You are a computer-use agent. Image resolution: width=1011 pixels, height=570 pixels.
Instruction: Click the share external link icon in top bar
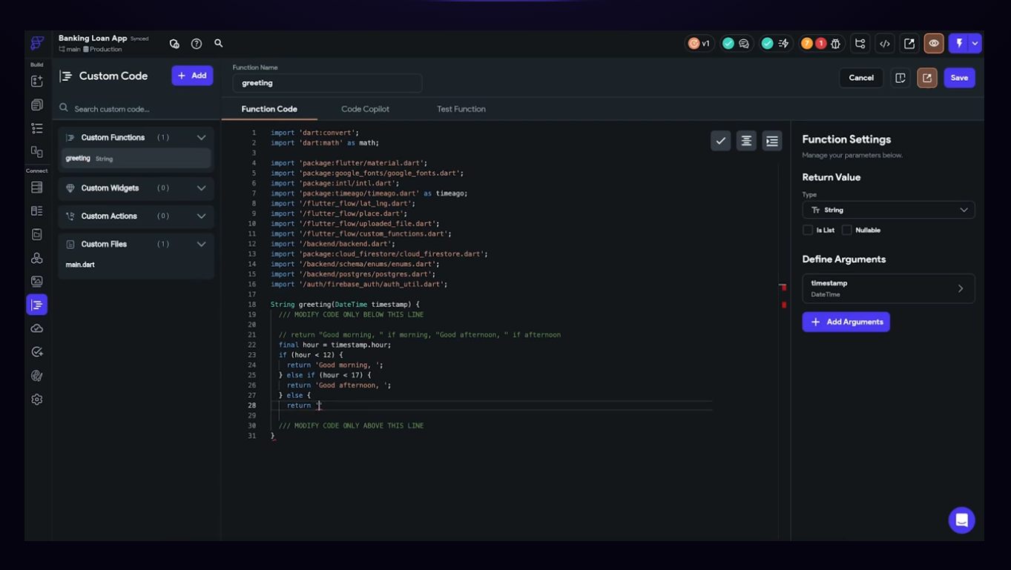[x=909, y=44]
